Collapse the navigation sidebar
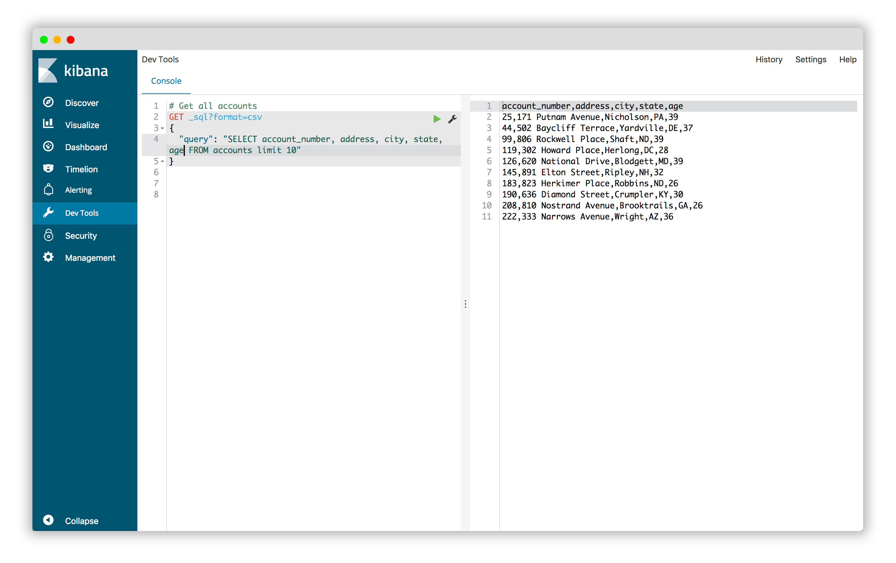896x563 pixels. pyautogui.click(x=48, y=520)
